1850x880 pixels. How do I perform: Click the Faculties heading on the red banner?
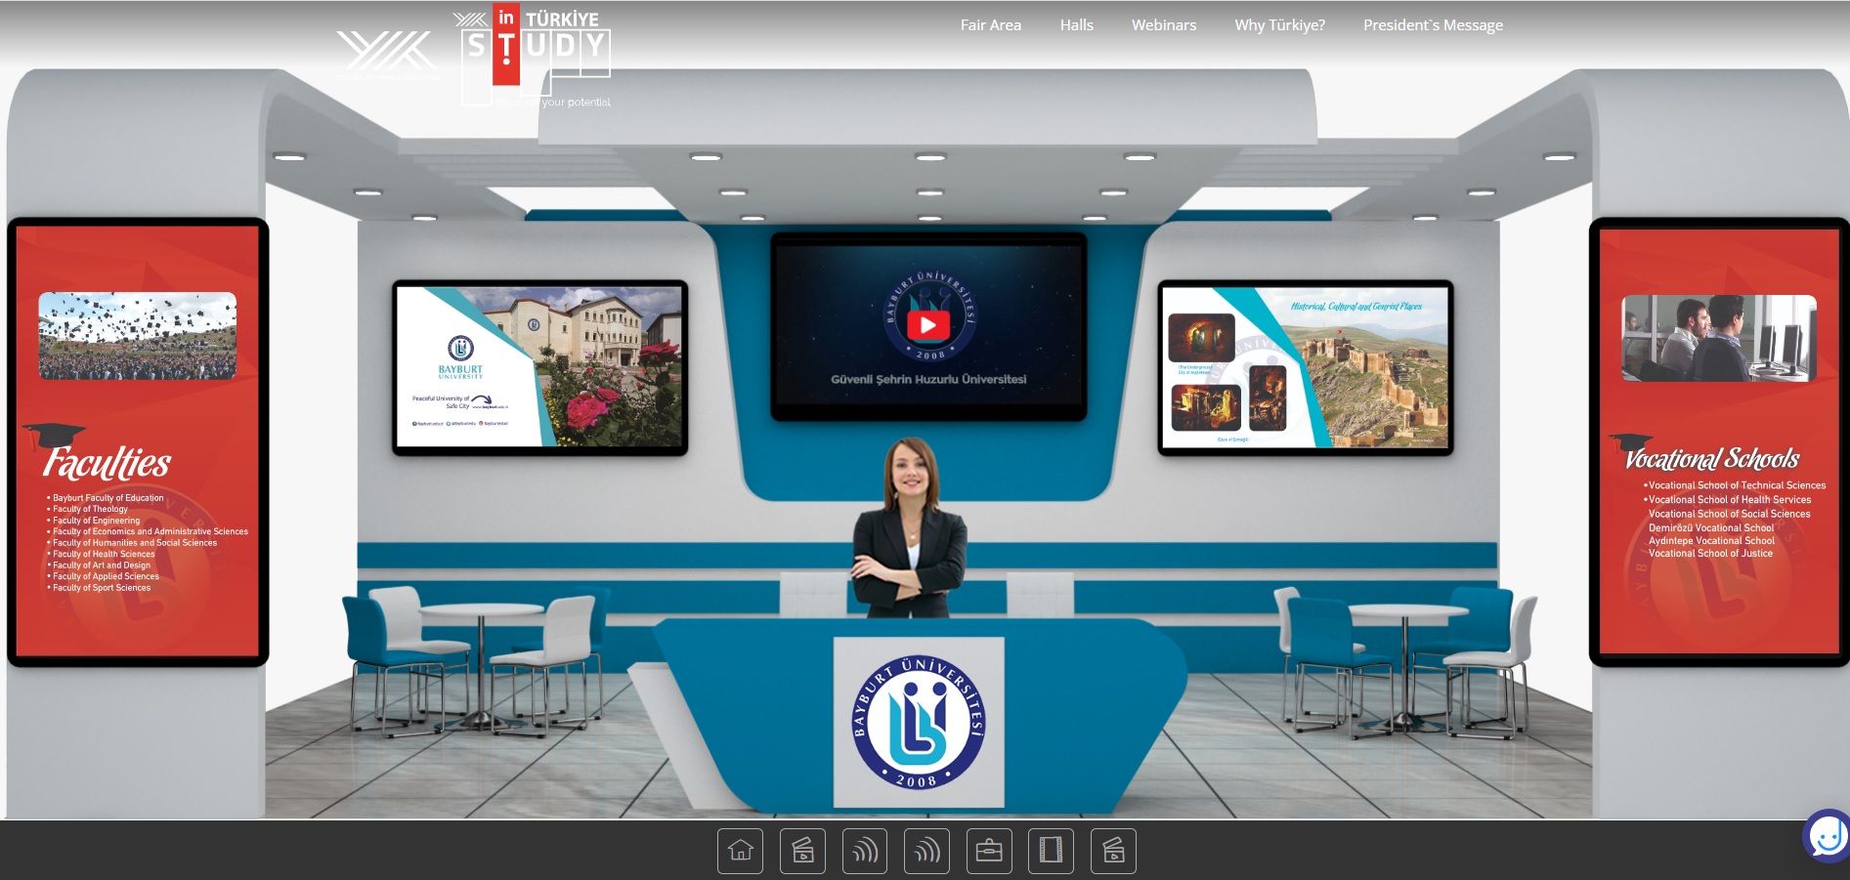[108, 462]
